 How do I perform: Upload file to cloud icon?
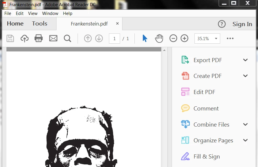25,39
